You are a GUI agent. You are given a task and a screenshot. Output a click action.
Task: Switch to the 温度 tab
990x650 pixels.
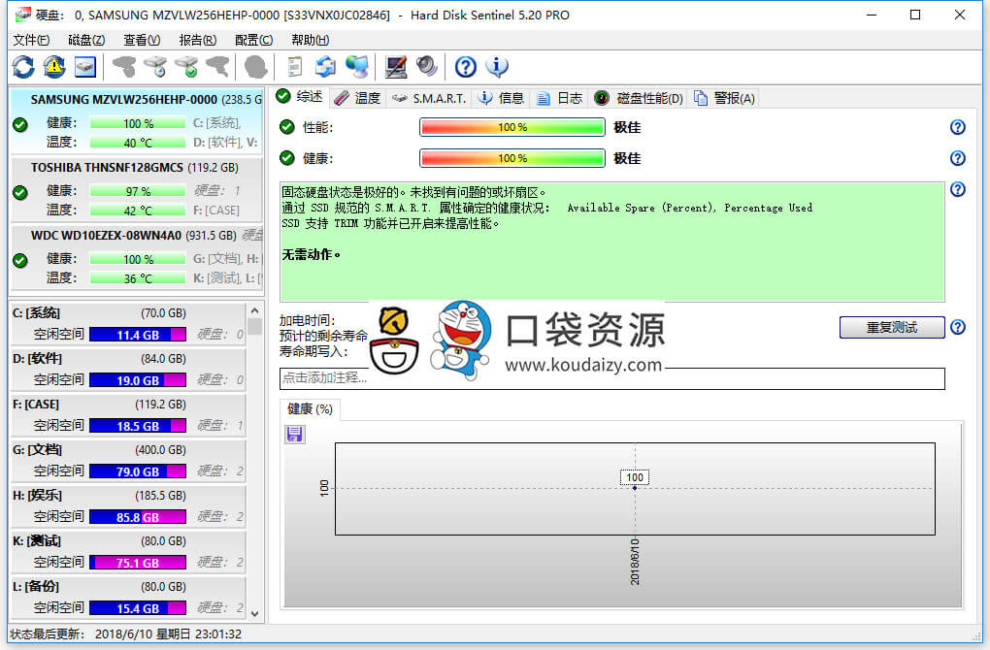click(x=358, y=98)
